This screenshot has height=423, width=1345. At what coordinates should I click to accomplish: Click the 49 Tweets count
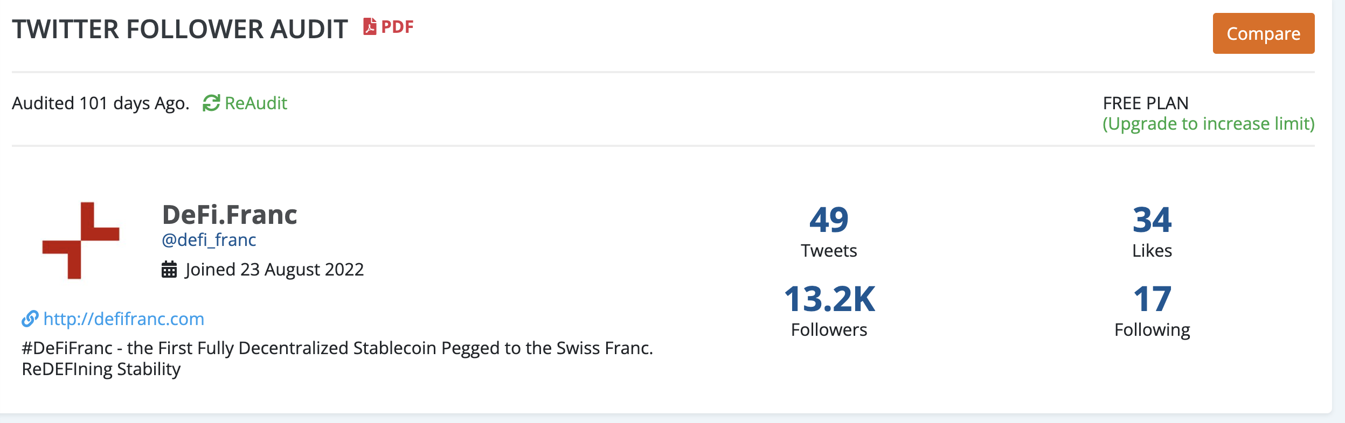coord(829,220)
